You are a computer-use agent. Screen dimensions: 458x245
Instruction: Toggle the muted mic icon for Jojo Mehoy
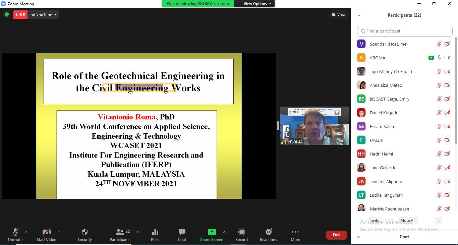point(439,71)
